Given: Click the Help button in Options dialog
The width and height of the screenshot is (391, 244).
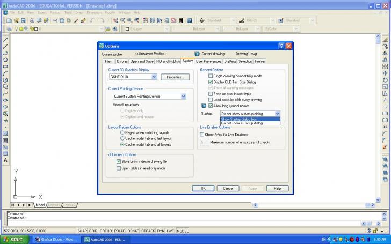Looking at the screenshot, I should pyautogui.click(x=277, y=188).
